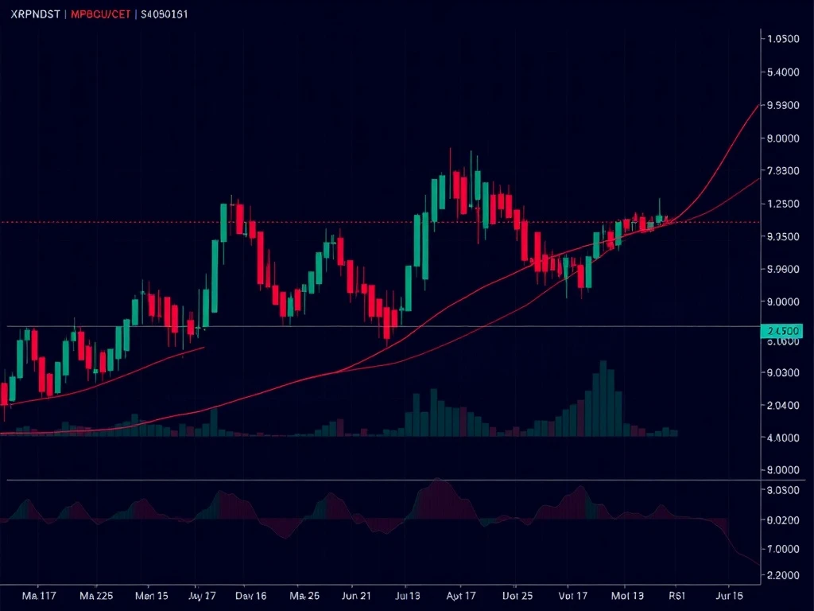
Task: Click the Mot 13 date label
Action: coord(627,595)
